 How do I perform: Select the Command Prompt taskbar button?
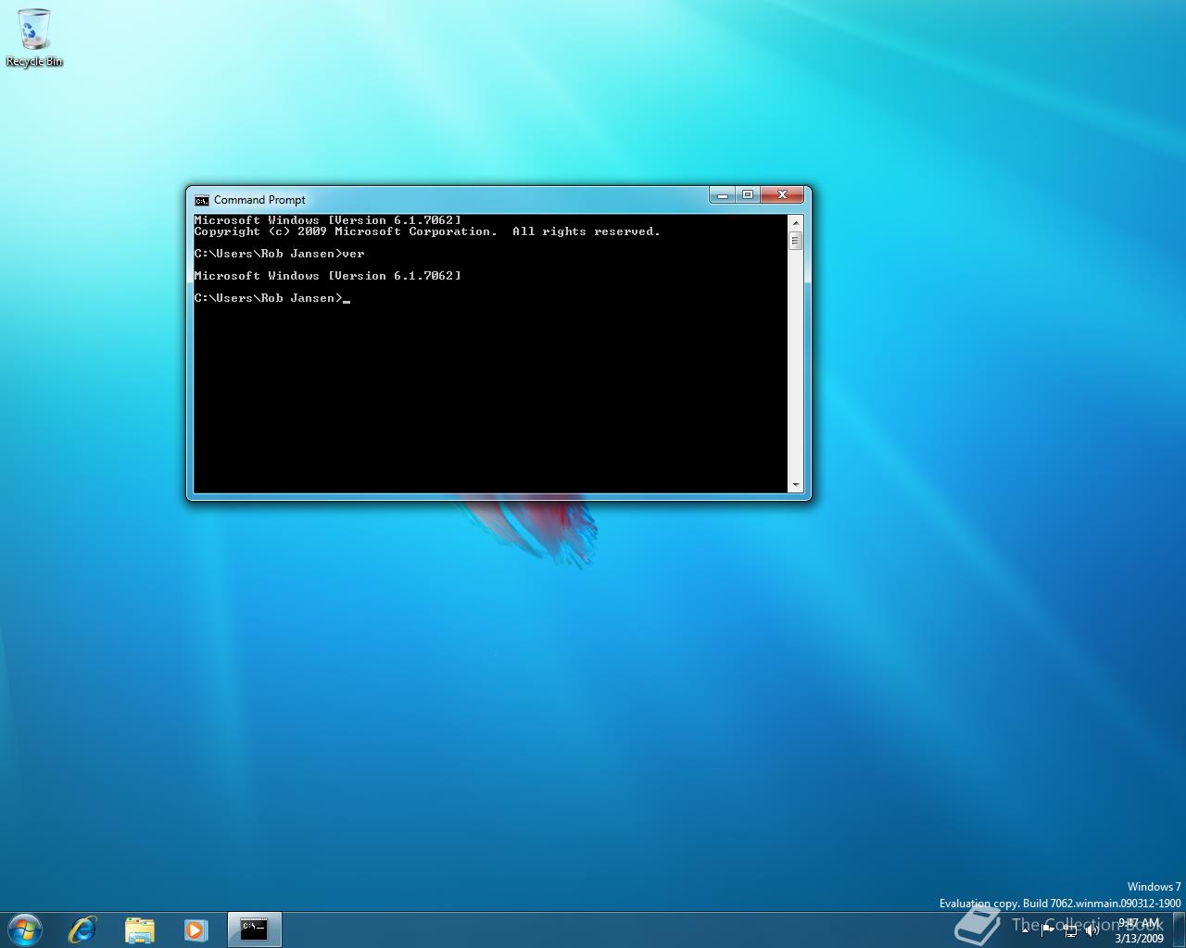coord(254,929)
